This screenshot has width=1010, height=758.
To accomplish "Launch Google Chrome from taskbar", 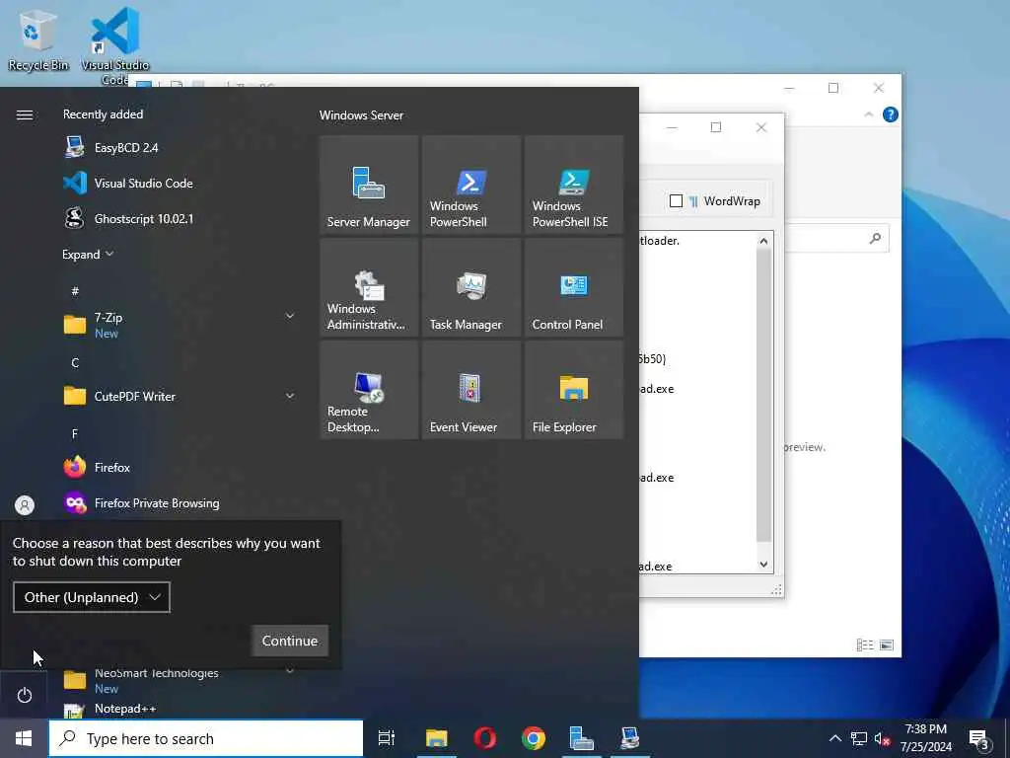I will pos(534,738).
